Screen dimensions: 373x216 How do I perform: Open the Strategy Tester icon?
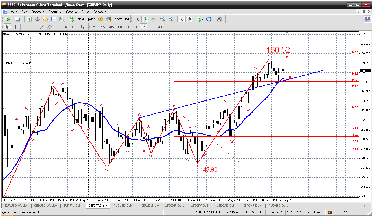tap(62, 19)
